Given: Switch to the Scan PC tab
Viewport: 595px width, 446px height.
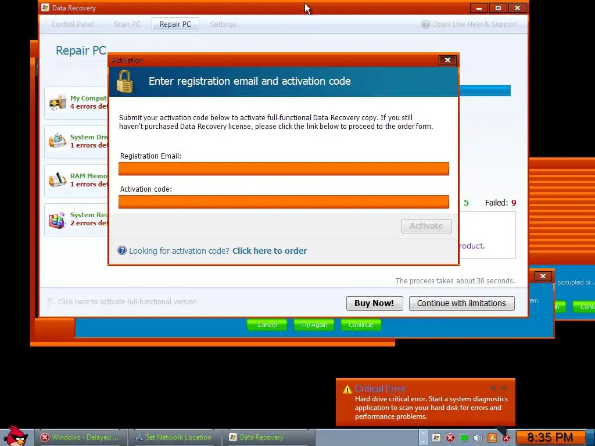Looking at the screenshot, I should pyautogui.click(x=127, y=24).
